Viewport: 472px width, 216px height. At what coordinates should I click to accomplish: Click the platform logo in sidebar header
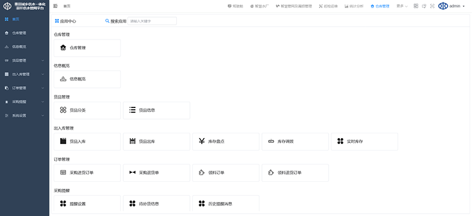(6, 6)
